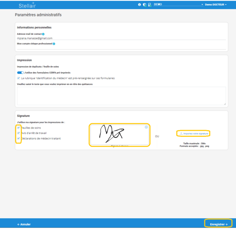
Task: Click the quittances header text area
Action: 121,96
